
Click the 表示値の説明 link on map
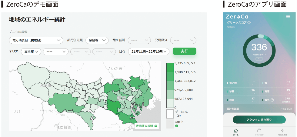pyautogui.click(x=147, y=126)
